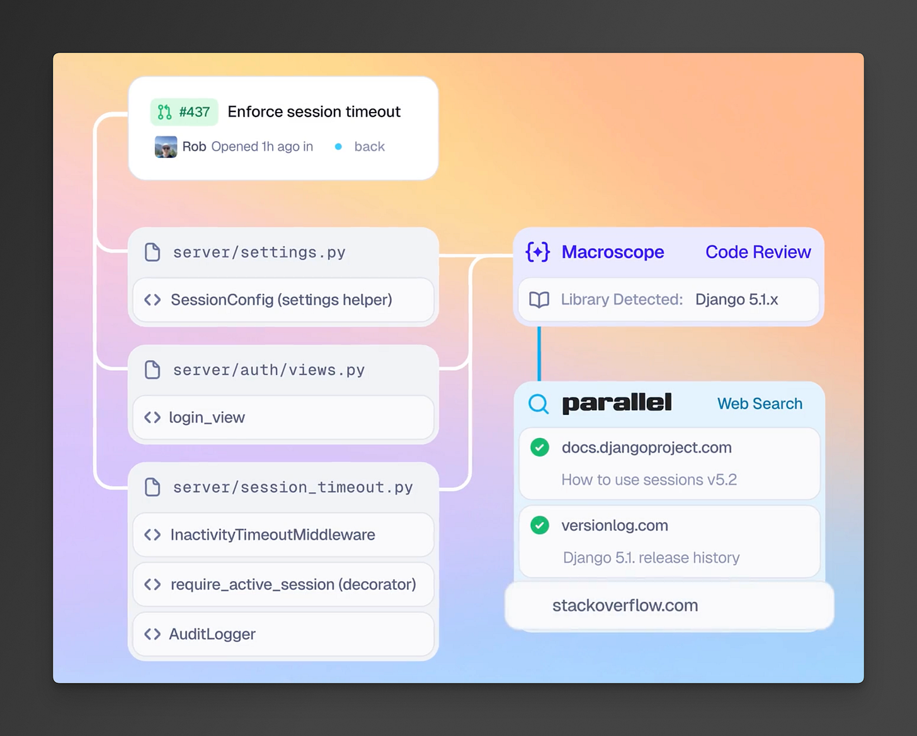Select the server/settings.py file name
This screenshot has width=917, height=736.
click(x=259, y=252)
